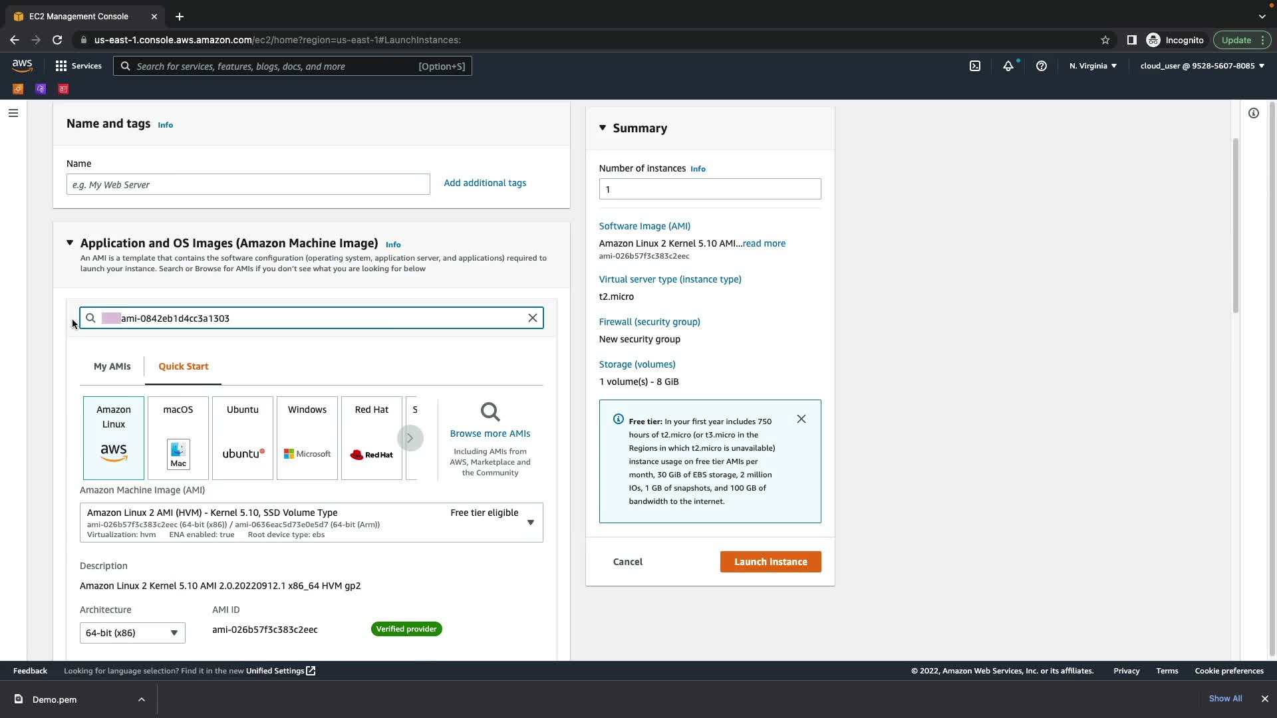Viewport: 1277px width, 718px height.
Task: Open the info panel icon at right
Action: (x=1253, y=113)
